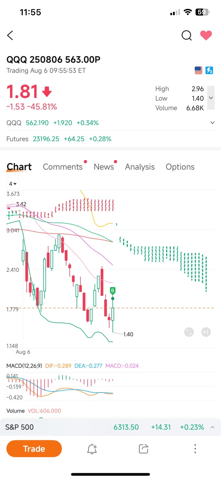Image resolution: width=221 pixels, height=480 pixels.
Task: Tap the US flag market icon
Action: 199,70
